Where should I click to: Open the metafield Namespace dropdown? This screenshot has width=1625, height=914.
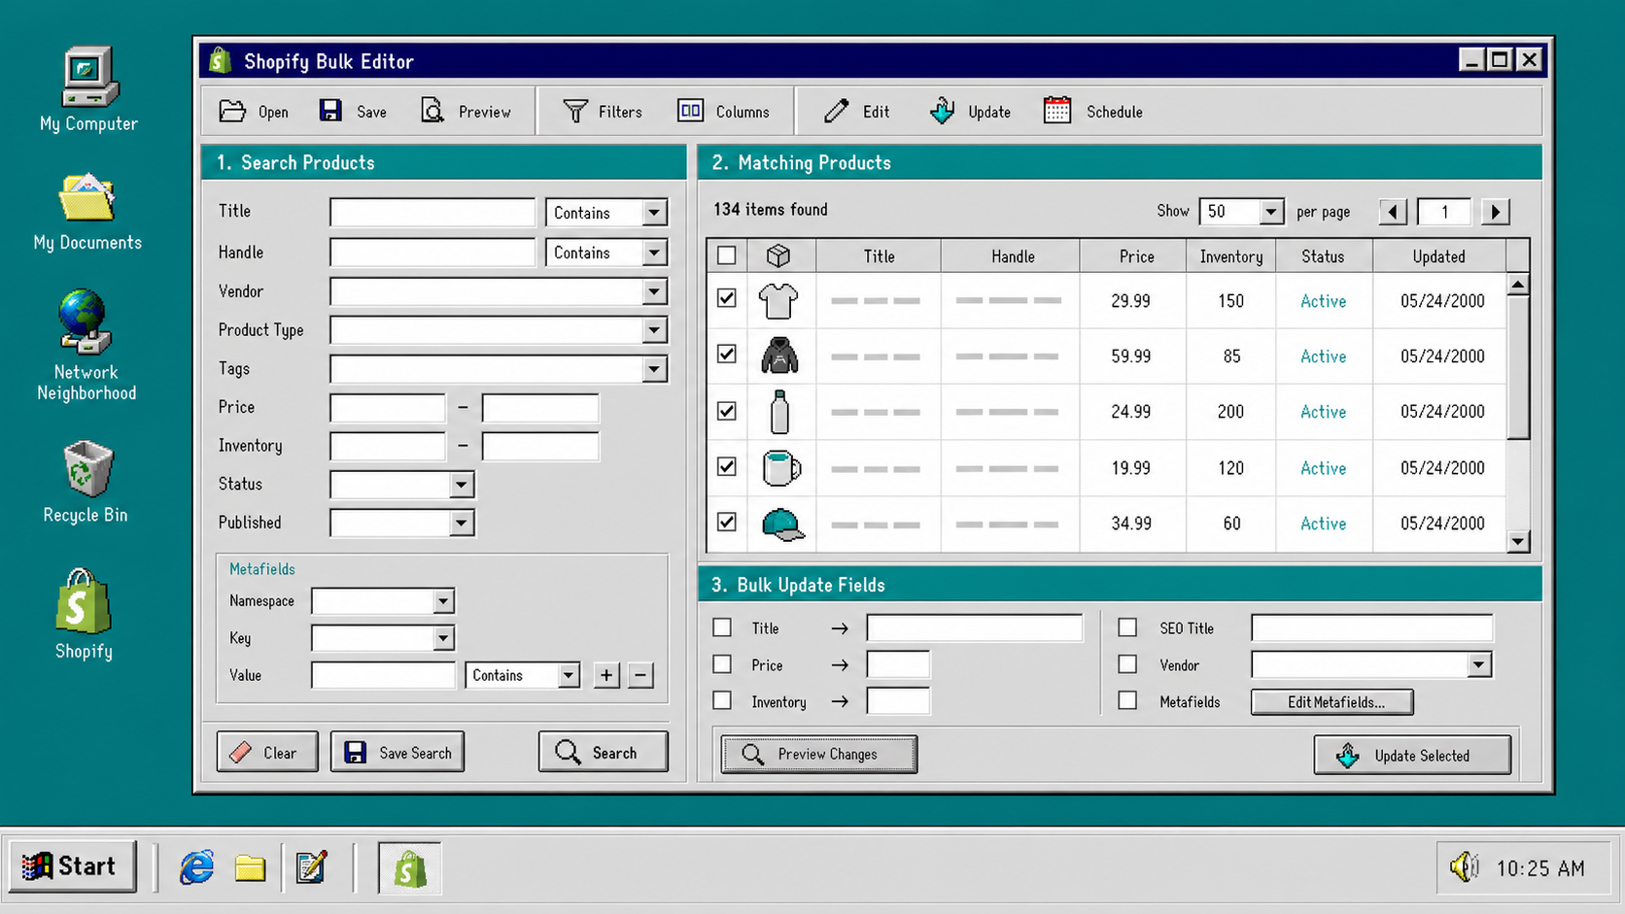click(x=383, y=601)
